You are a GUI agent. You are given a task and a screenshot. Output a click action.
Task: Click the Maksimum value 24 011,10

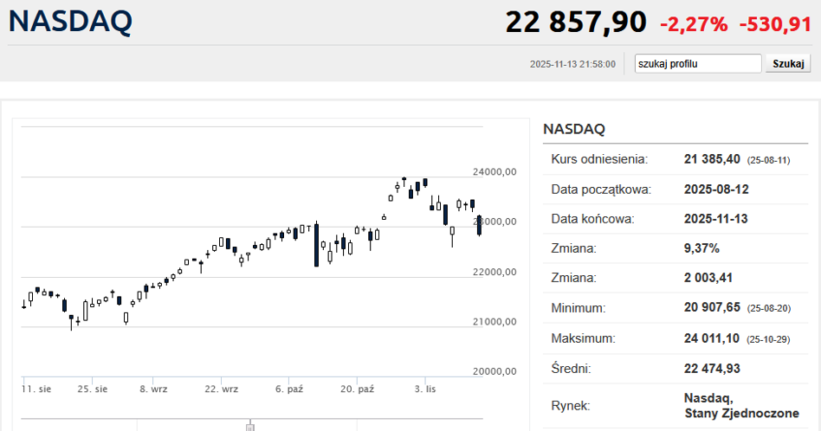(x=712, y=338)
